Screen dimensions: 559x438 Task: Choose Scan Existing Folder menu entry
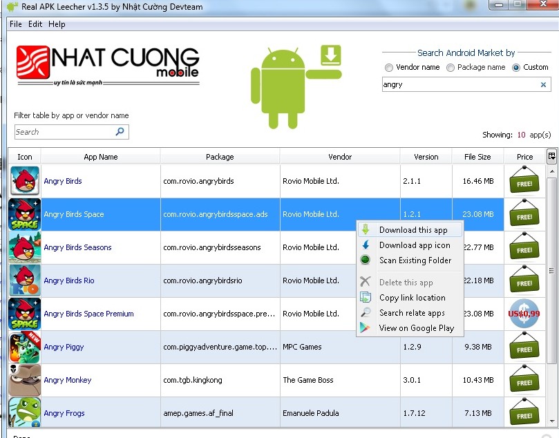410,260
